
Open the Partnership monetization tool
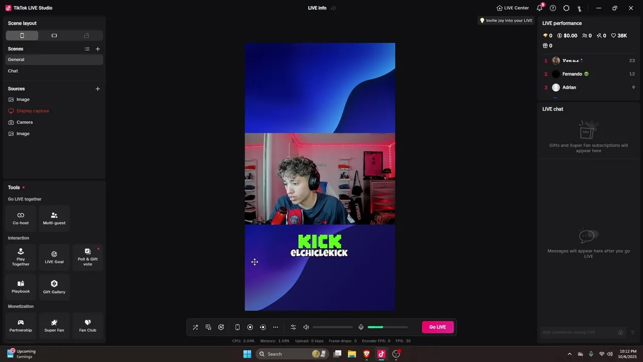(x=21, y=326)
